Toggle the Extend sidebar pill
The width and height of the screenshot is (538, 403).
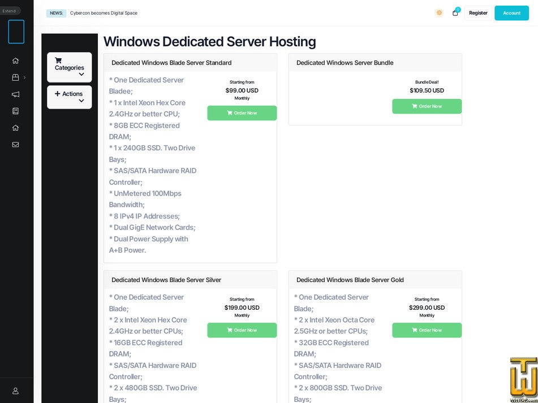(10, 11)
